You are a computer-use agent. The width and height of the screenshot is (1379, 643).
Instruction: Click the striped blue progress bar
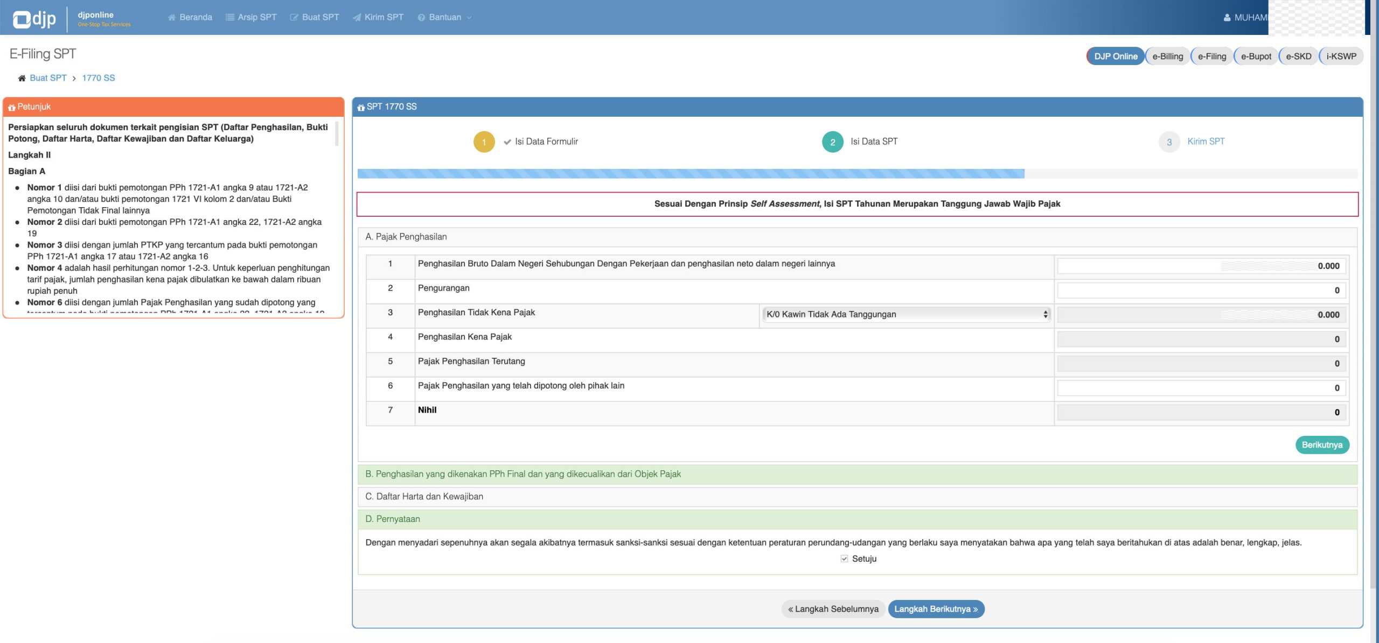click(x=691, y=173)
